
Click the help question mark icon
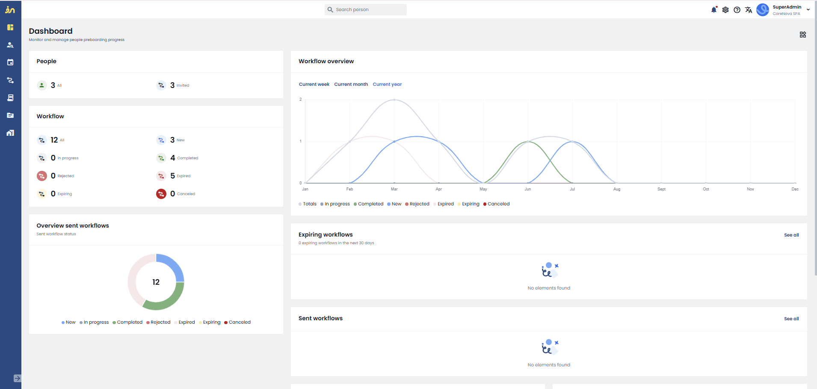737,10
